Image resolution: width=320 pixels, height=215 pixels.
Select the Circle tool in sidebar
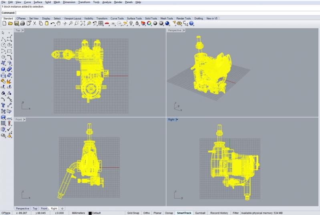(3, 45)
